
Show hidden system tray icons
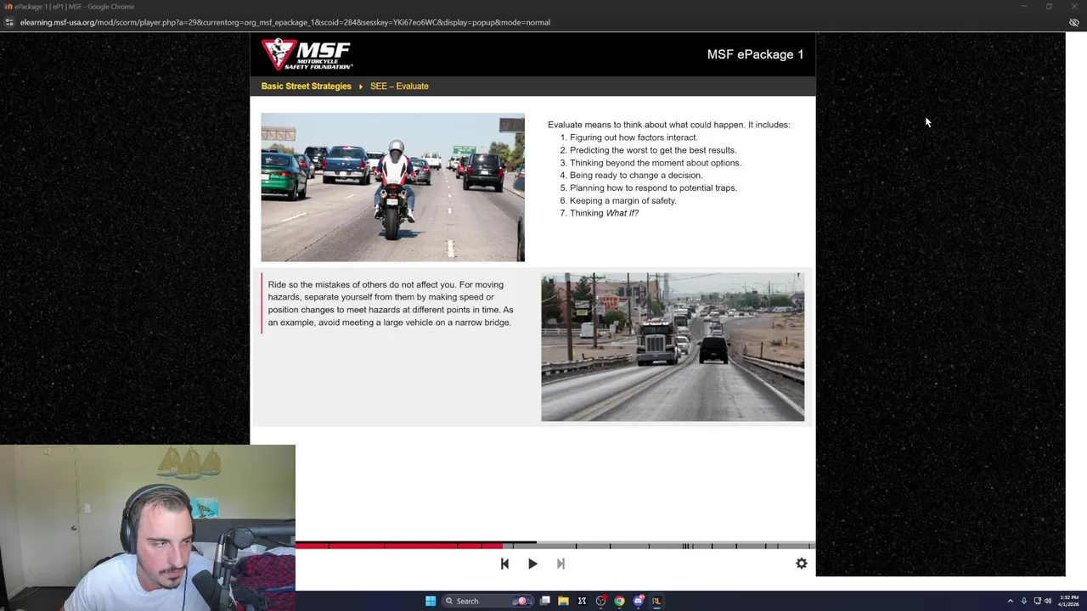pos(1010,601)
